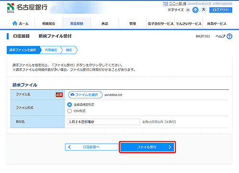
Task: Set font size to large (大)
Action: pyautogui.click(x=204, y=10)
